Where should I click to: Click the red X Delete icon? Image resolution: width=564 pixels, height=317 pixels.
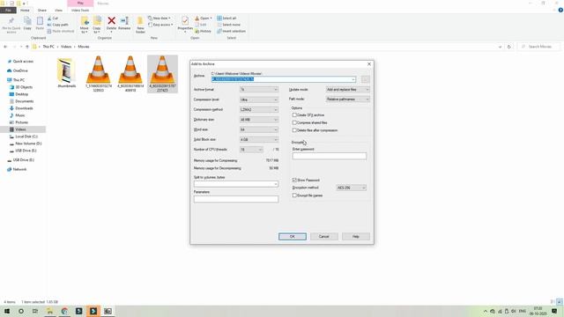112,21
